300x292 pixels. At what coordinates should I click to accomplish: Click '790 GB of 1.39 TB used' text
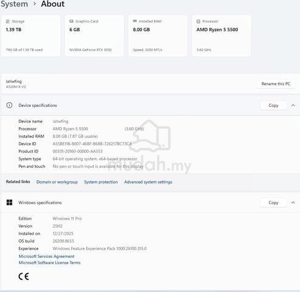click(24, 50)
